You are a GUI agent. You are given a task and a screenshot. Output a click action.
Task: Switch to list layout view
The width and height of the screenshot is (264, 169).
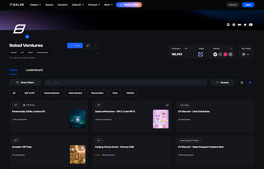(x=242, y=82)
